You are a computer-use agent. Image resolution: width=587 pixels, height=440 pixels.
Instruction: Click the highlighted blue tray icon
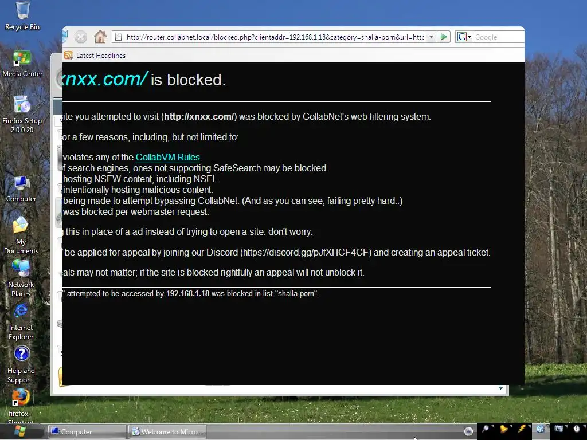[x=541, y=429]
